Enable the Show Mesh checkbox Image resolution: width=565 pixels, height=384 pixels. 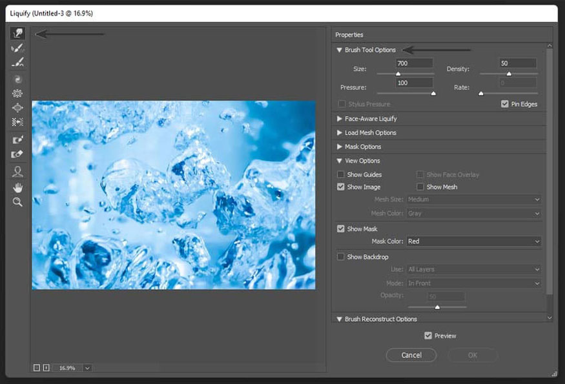(420, 187)
